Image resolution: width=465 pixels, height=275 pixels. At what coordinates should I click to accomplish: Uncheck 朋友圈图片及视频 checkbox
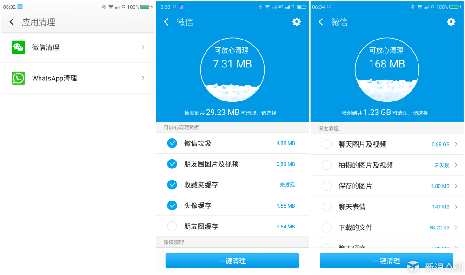pyautogui.click(x=172, y=164)
